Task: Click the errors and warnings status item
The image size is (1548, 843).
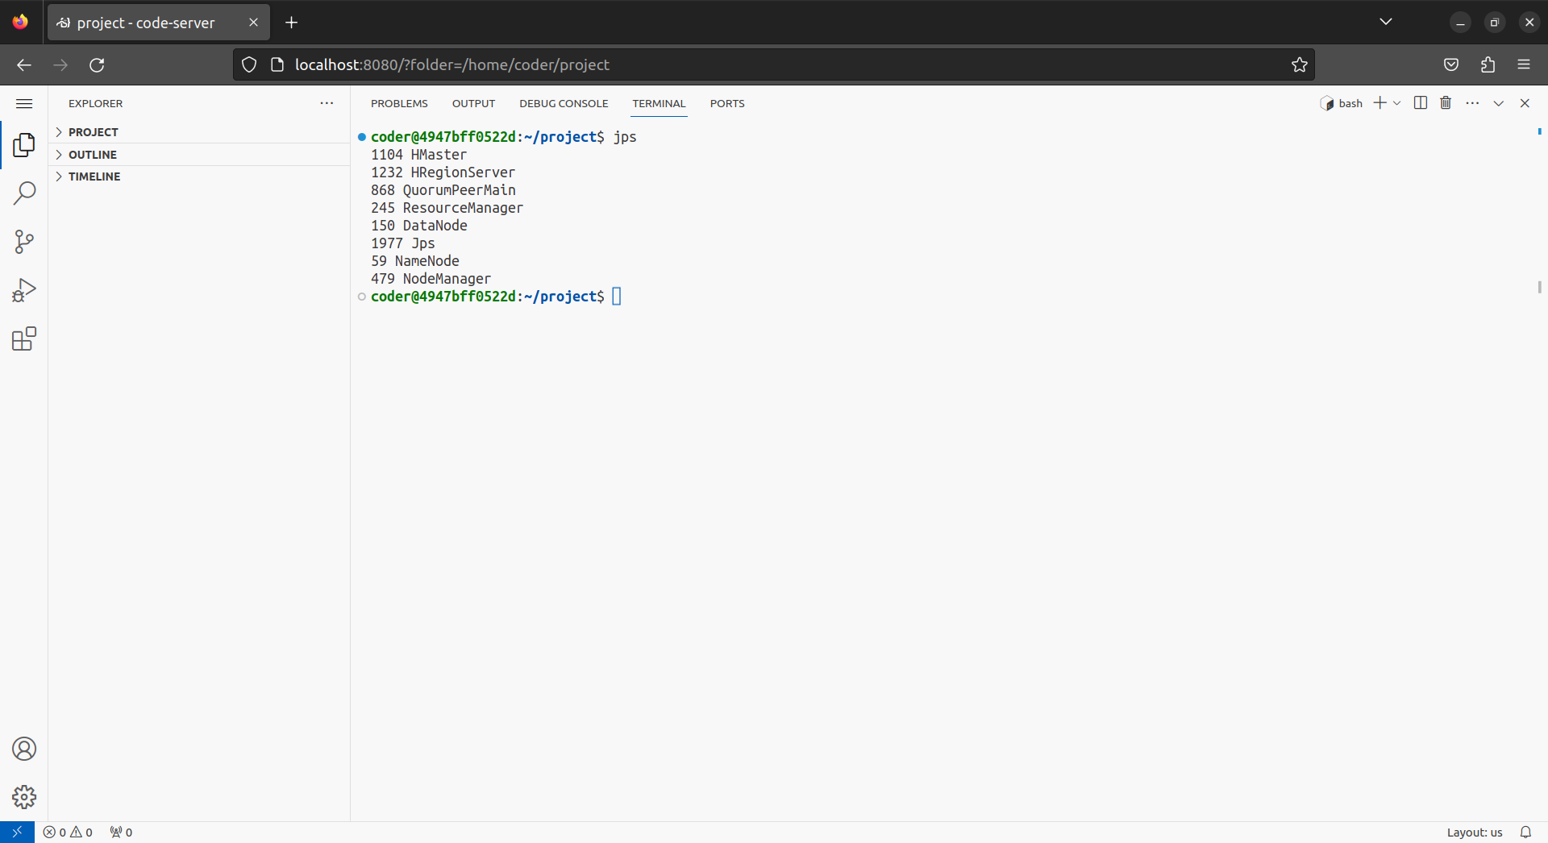Action: (x=68, y=832)
